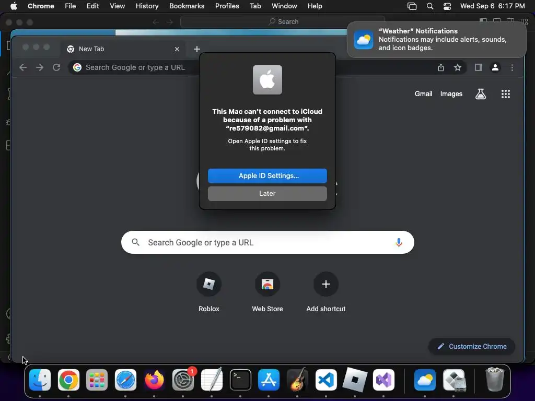Image resolution: width=535 pixels, height=401 pixels.
Task: Open Safari from the Dock
Action: (125, 380)
